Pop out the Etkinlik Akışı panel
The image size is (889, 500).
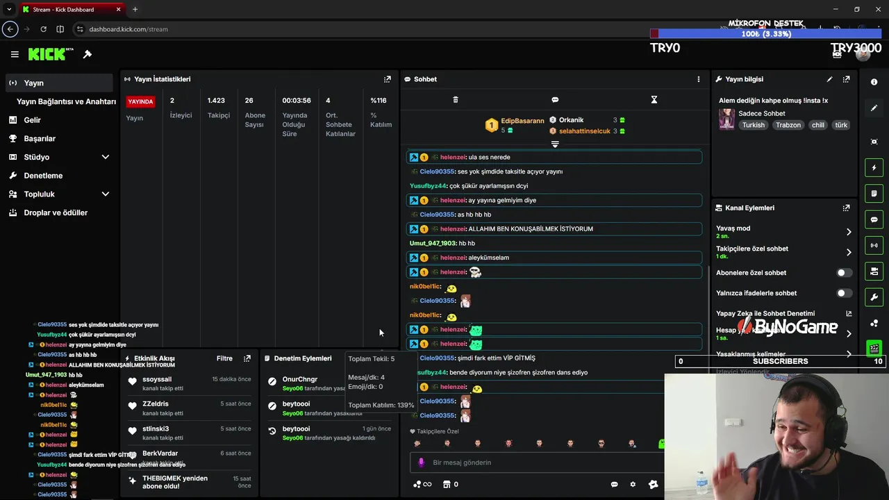247,358
